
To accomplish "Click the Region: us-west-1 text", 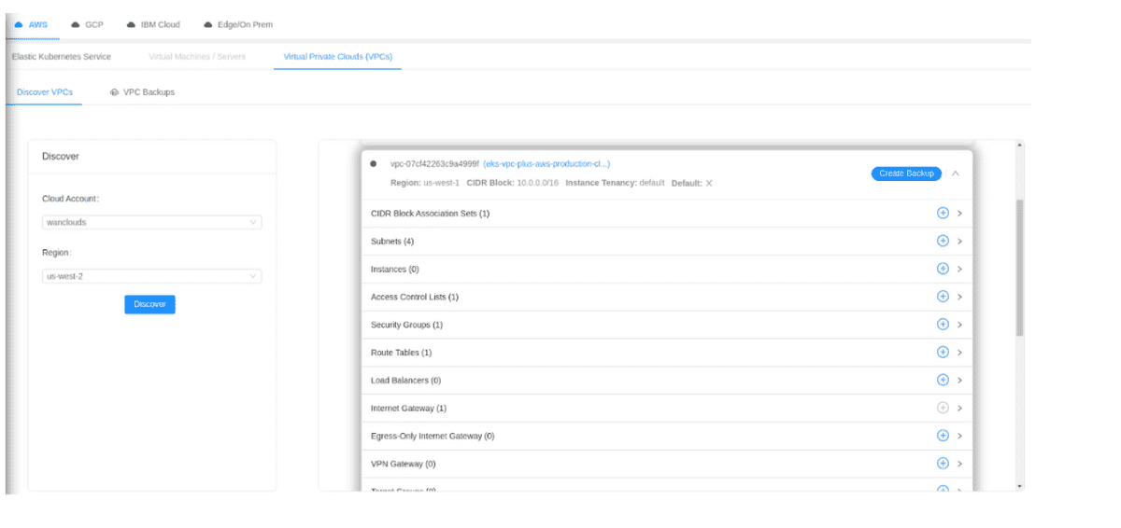I will point(425,183).
